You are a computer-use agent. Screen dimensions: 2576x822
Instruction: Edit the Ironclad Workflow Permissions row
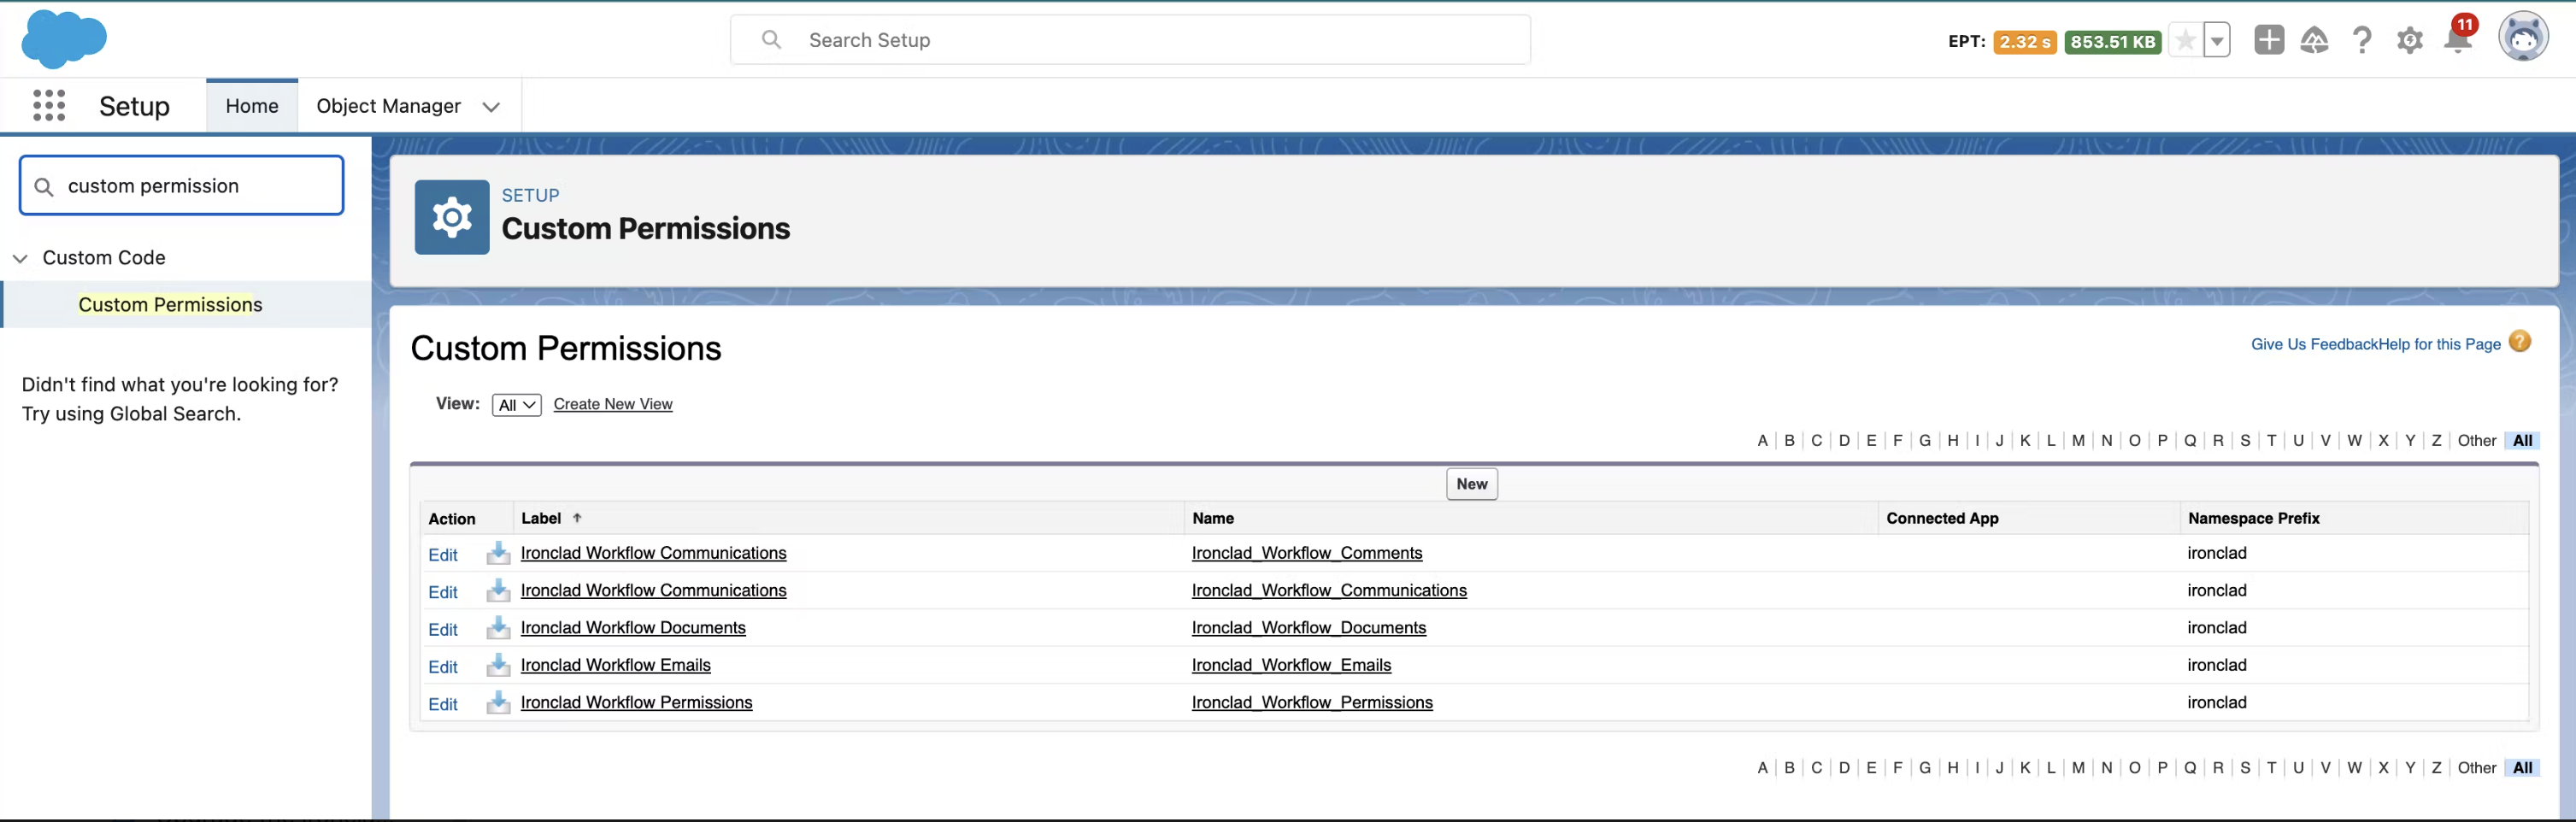point(443,704)
